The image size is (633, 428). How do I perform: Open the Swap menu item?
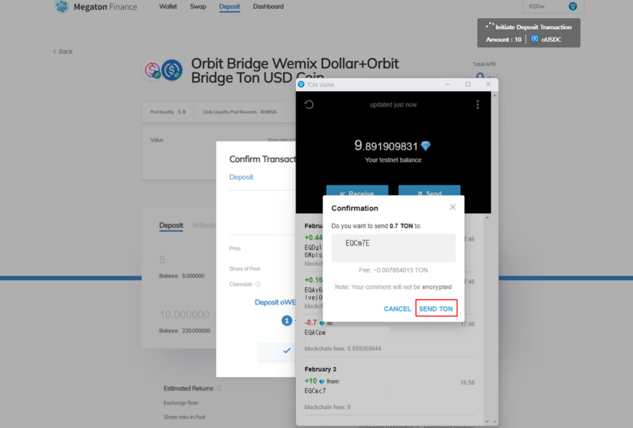coord(198,6)
